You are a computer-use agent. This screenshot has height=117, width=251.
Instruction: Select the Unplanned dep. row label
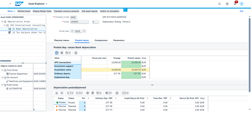(x=67, y=77)
